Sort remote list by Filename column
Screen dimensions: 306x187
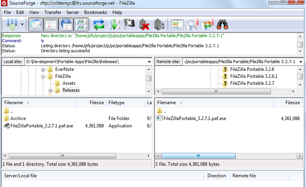(x=214, y=103)
